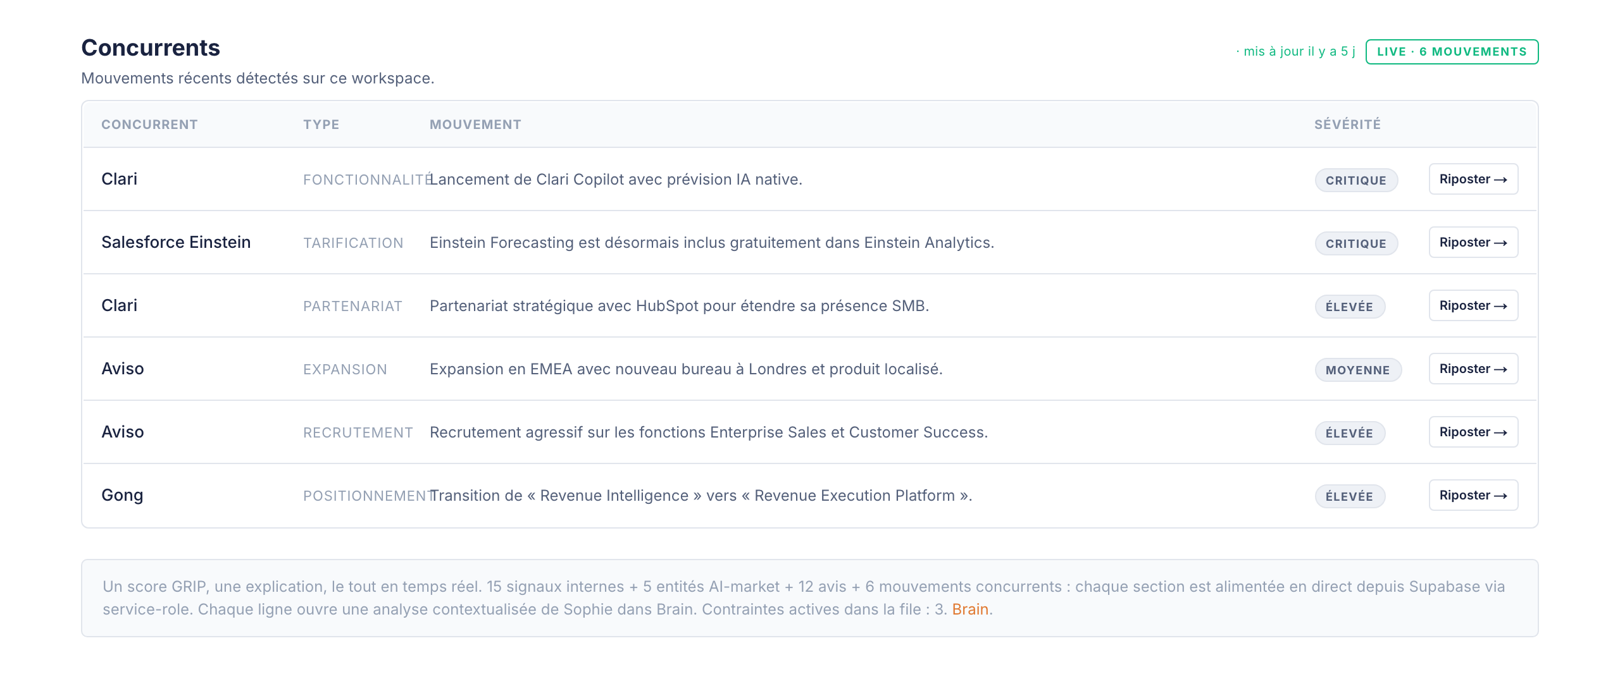Click the ÉLEVÉE badge in Aviso recruitment row

pos(1350,433)
